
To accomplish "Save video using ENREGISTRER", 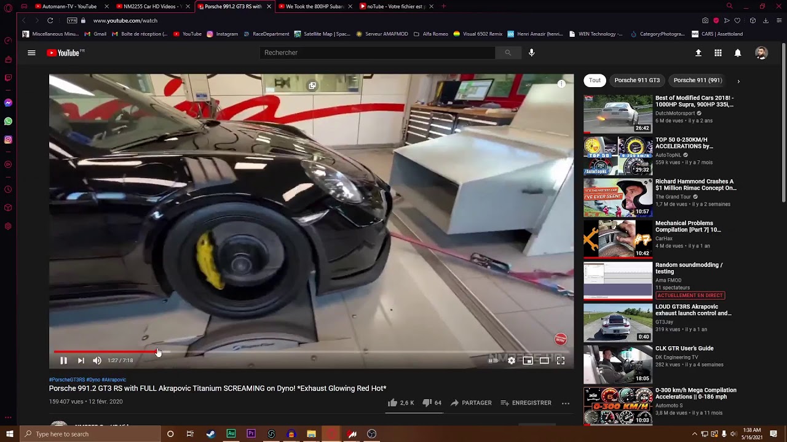I will pos(526,403).
